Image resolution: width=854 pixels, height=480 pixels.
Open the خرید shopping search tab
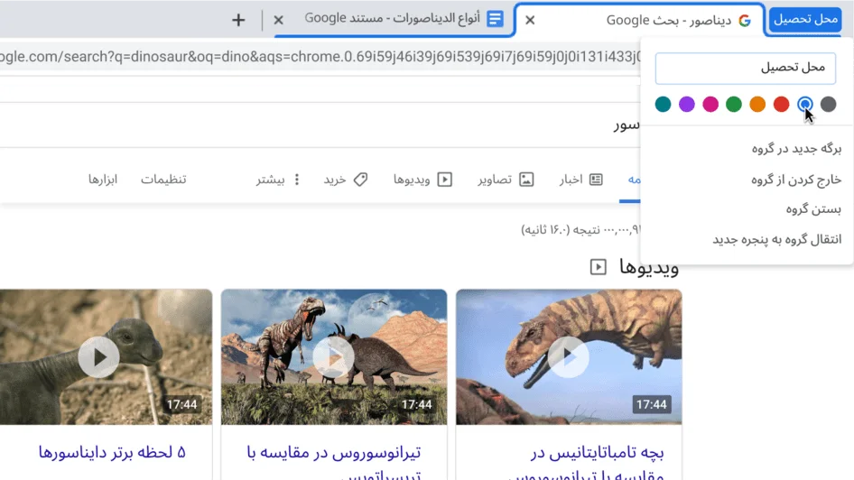click(346, 180)
